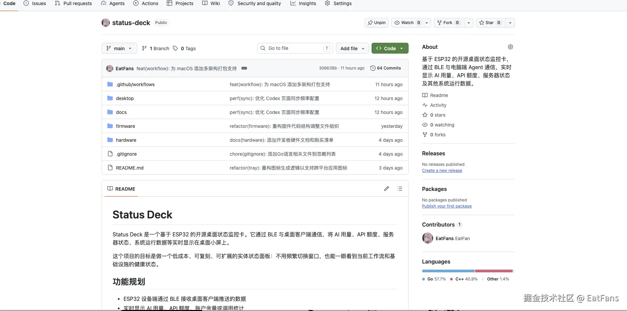Open the Security and quality tab
Viewport: 627px width, 311px height.
pyautogui.click(x=255, y=3)
